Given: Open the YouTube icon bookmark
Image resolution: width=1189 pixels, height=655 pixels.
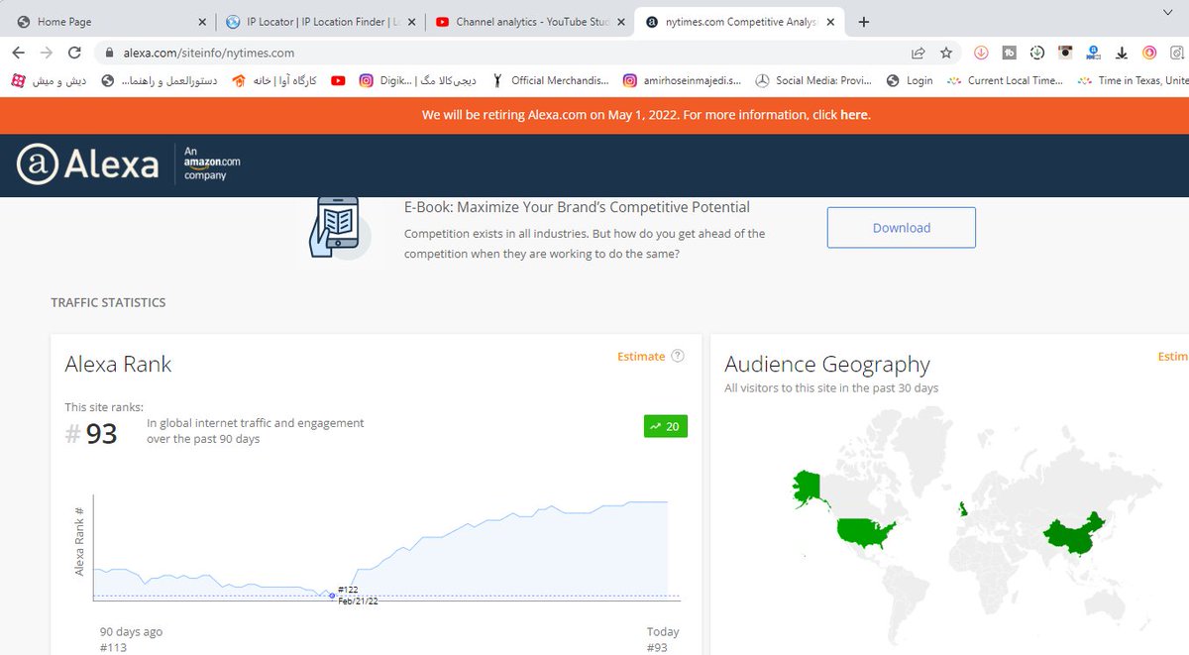Looking at the screenshot, I should coord(338,80).
